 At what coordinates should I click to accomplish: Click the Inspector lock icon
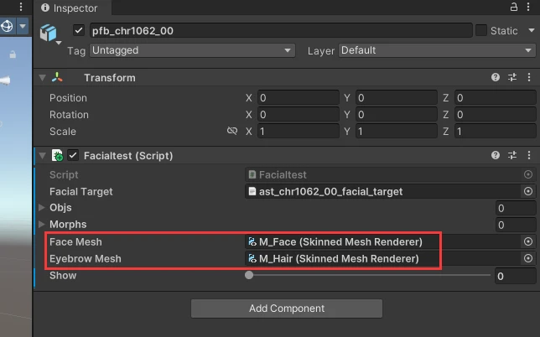514,7
